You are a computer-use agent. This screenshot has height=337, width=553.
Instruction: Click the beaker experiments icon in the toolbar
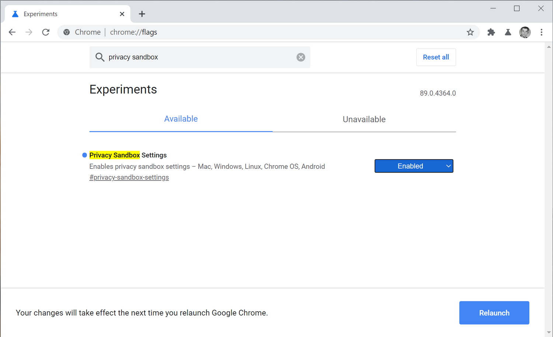(508, 32)
